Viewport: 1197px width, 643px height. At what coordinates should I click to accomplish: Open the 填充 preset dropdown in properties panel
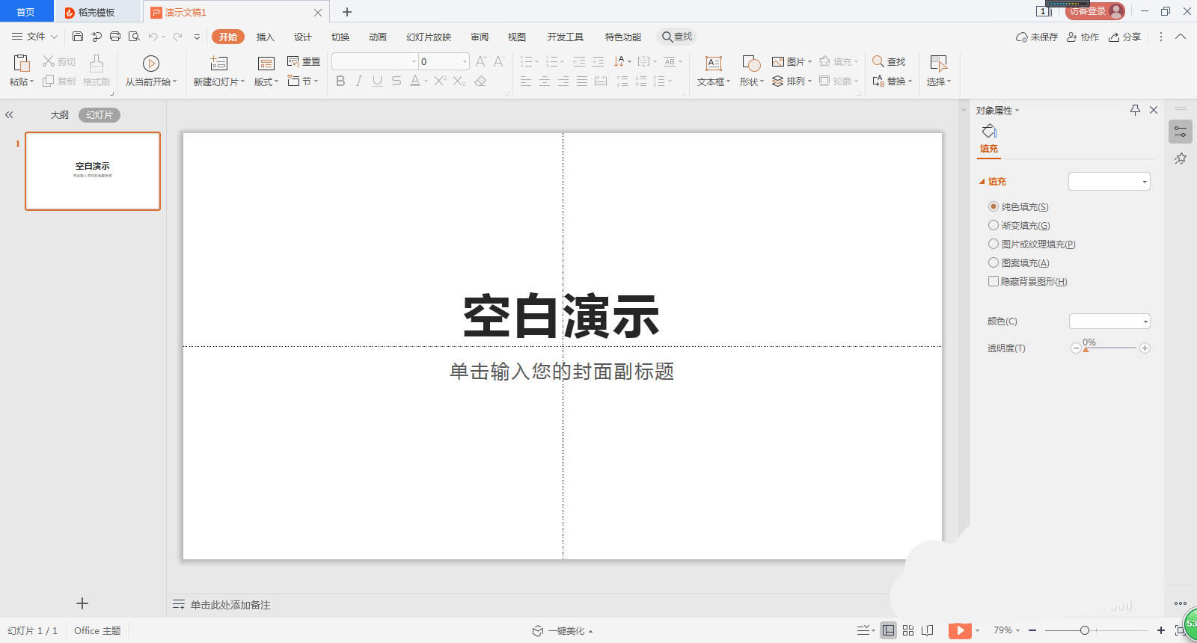tap(1109, 182)
